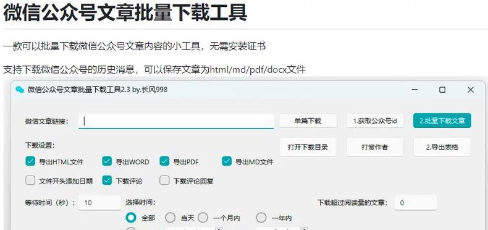Open the download folder via 打开下载目录
The height and width of the screenshot is (230, 488).
pyautogui.click(x=308, y=147)
